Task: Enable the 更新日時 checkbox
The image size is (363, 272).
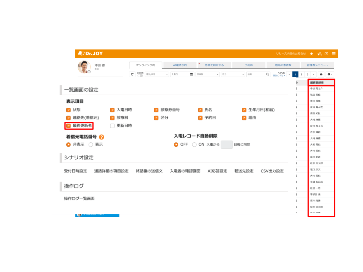Action: [112, 125]
